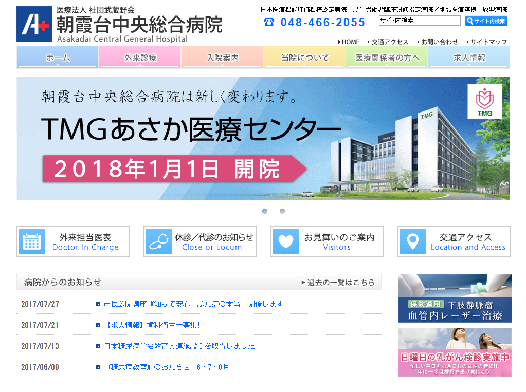Click the 交通アクセス Location and Access label
Screen dimensions: 526x392
(468, 242)
